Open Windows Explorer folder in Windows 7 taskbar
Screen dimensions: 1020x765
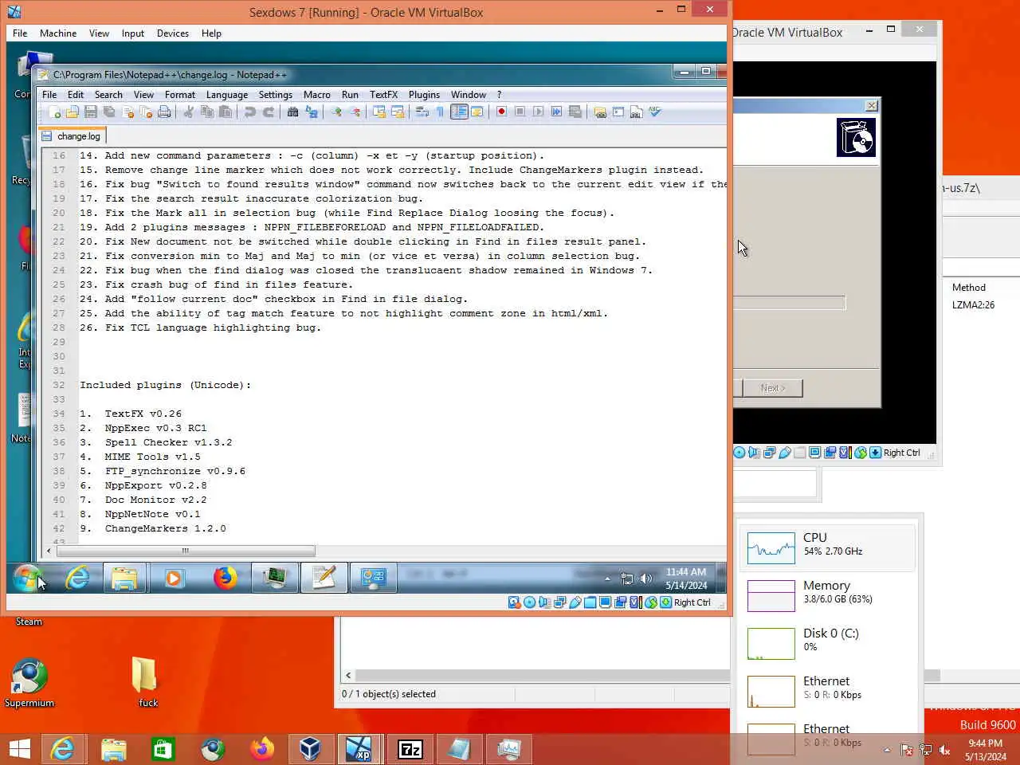coord(124,578)
